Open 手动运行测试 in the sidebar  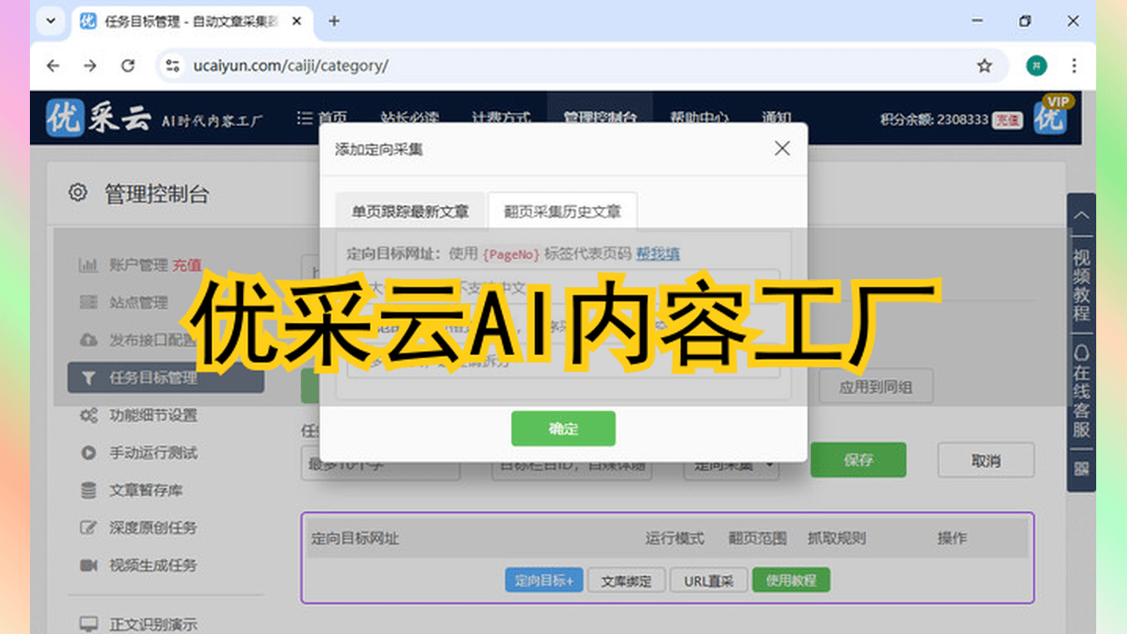point(152,453)
